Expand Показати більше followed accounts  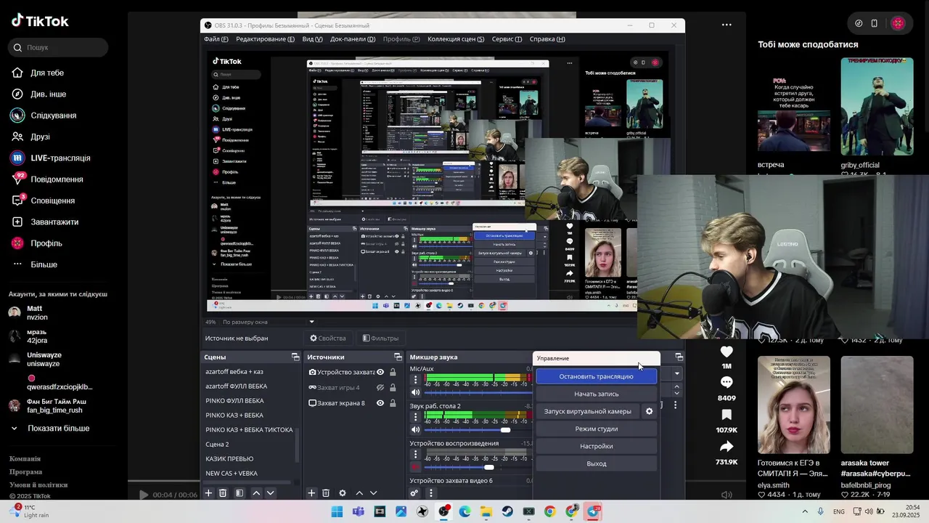(49, 429)
